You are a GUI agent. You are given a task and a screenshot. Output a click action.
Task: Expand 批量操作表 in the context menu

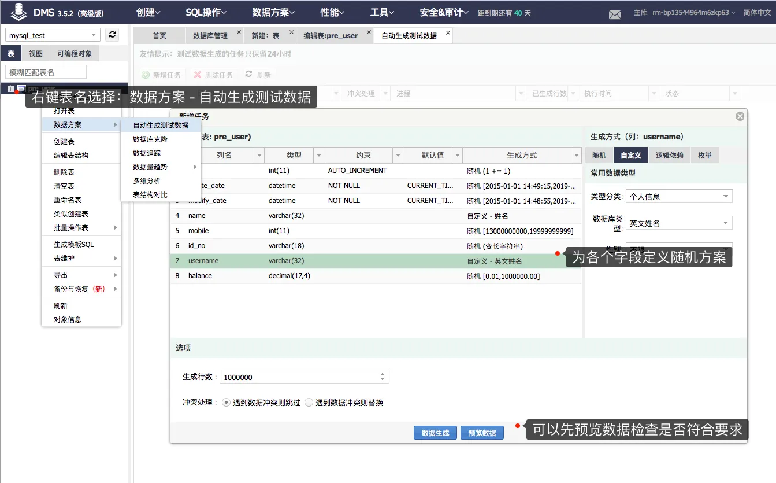point(81,228)
